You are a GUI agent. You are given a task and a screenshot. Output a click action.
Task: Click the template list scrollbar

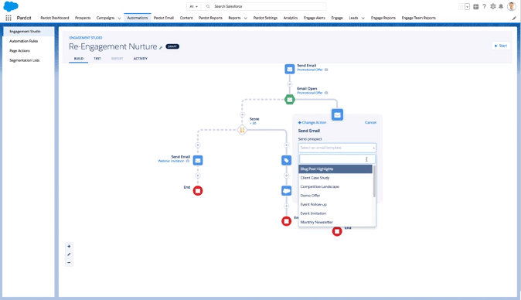pyautogui.click(x=374, y=181)
